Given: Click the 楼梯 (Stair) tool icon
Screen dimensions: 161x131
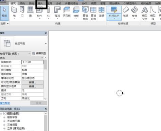Looking at the screenshot, I should pos(135,10).
